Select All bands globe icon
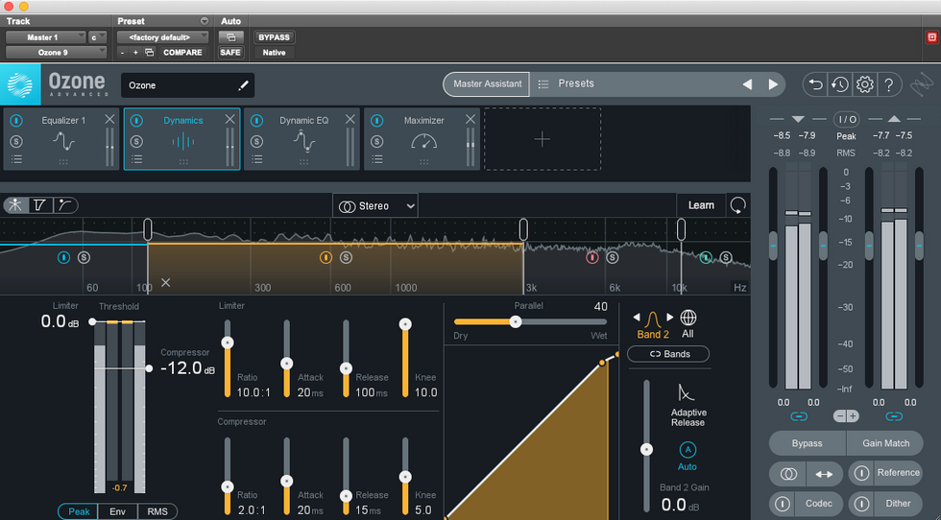Image resolution: width=941 pixels, height=520 pixels. click(688, 317)
